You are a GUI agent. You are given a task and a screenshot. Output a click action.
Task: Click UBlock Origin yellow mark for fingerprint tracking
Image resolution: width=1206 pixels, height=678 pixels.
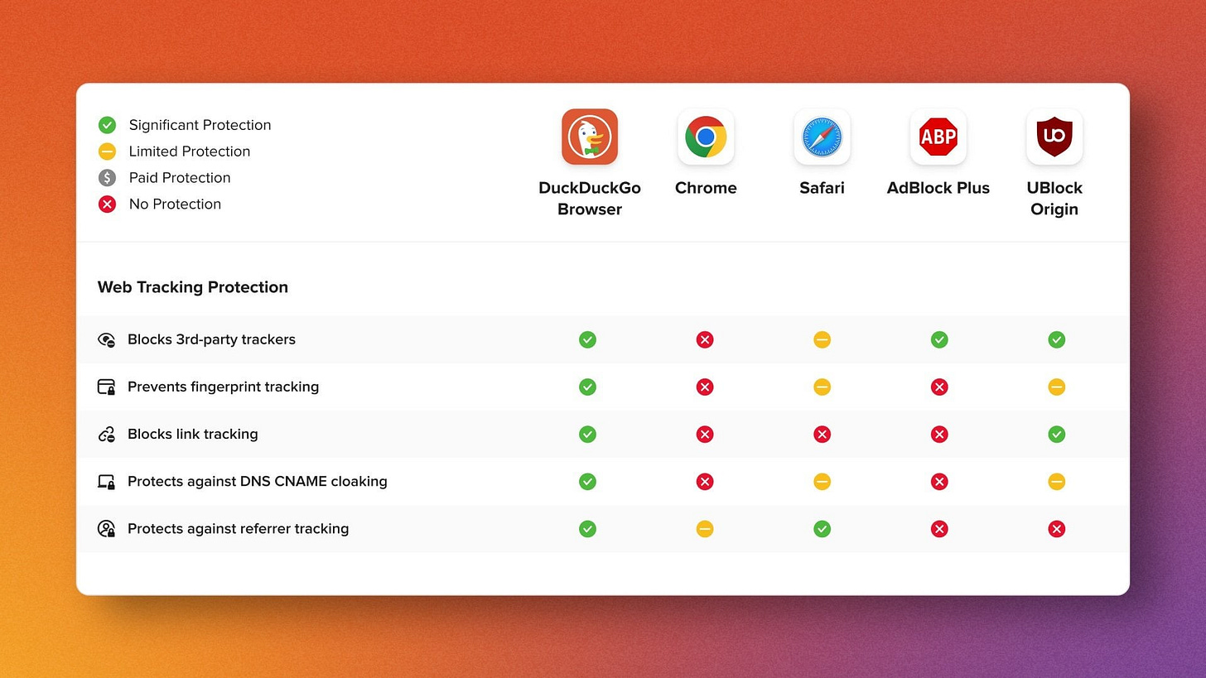click(x=1056, y=387)
